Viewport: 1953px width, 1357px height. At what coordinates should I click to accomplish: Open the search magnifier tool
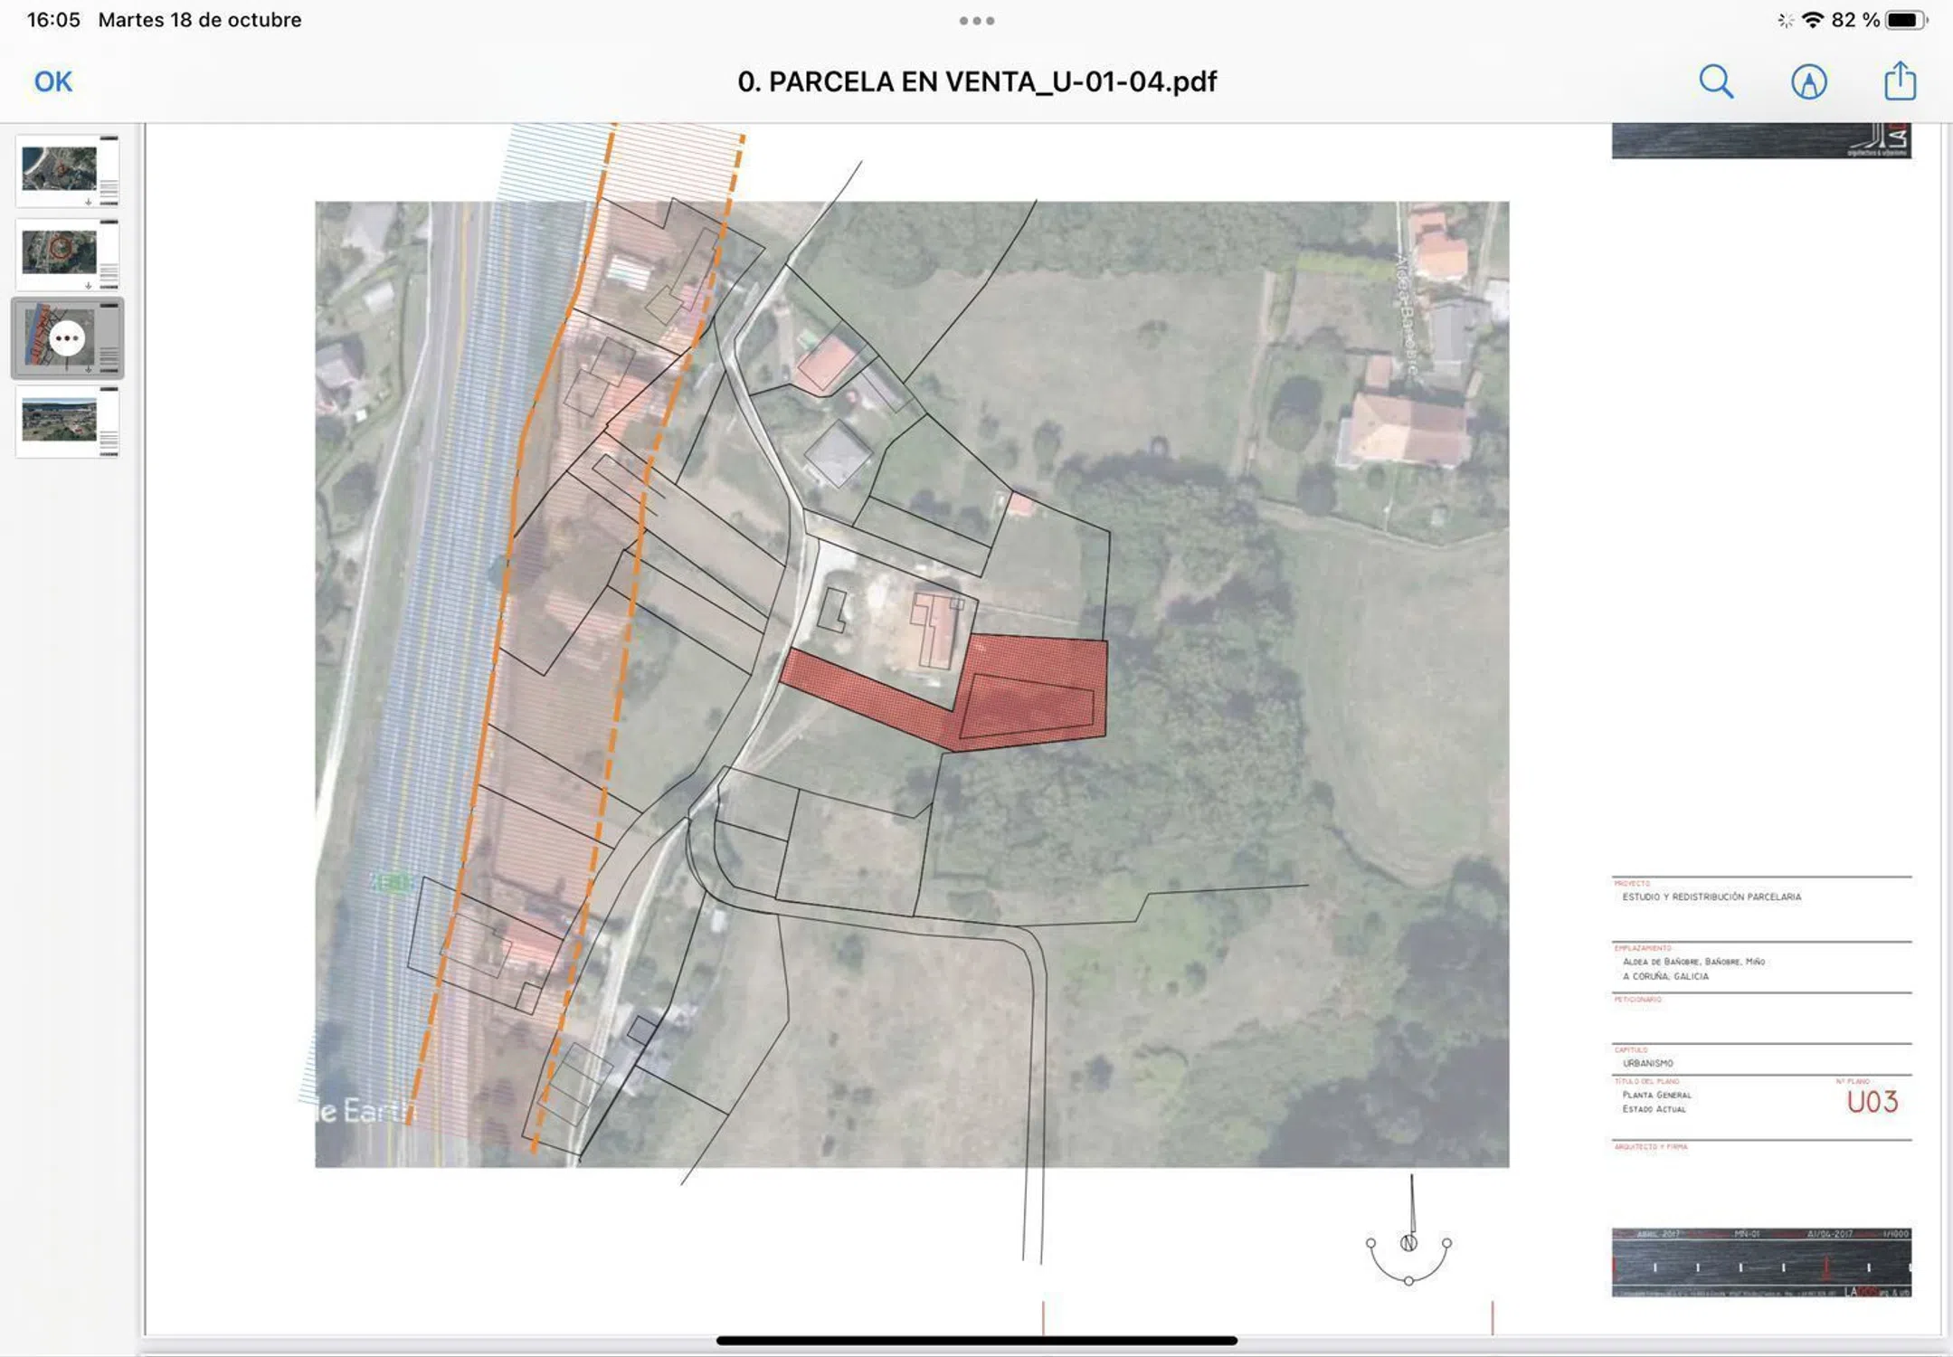tap(1715, 82)
